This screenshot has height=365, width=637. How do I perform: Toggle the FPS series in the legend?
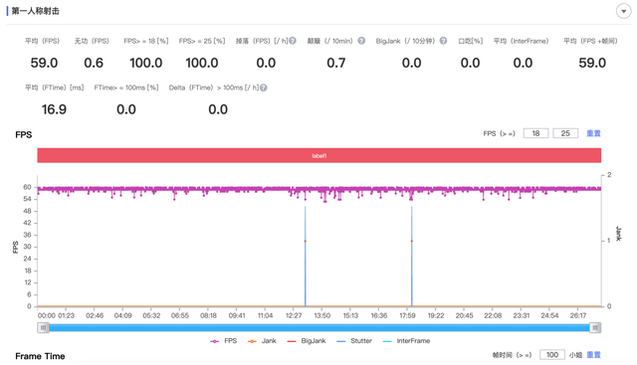[223, 341]
